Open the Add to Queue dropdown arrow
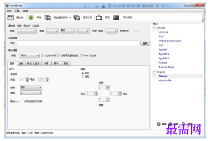The height and width of the screenshot is (141, 208). (x=70, y=18)
